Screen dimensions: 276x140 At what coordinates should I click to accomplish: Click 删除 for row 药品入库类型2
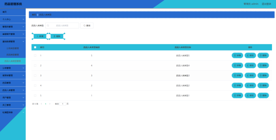pyautogui.click(x=263, y=85)
